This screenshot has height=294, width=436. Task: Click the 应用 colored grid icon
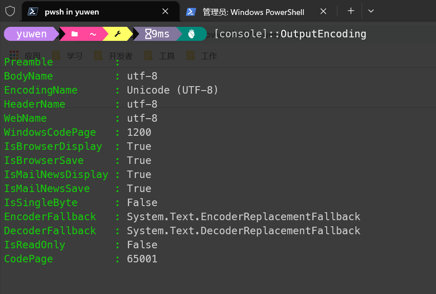pos(13,54)
